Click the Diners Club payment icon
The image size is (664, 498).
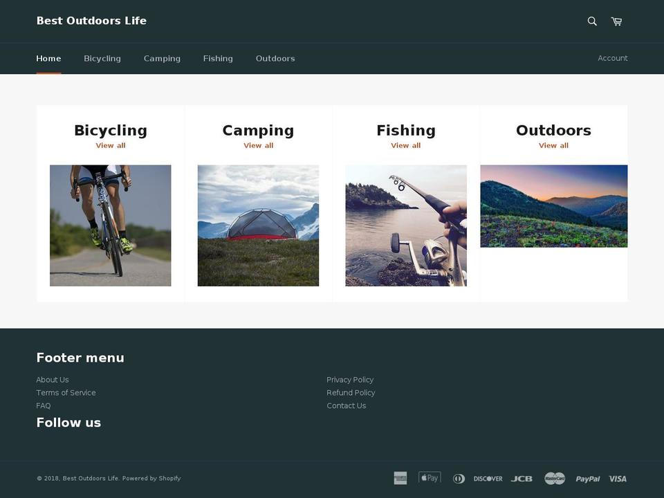(459, 479)
